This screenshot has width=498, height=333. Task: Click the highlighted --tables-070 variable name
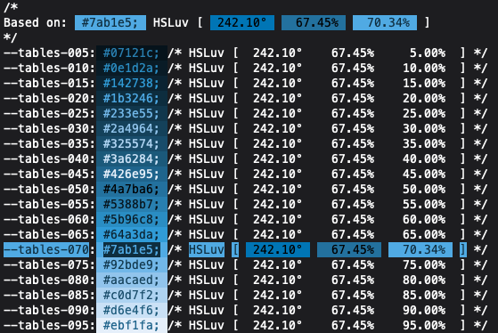46,250
